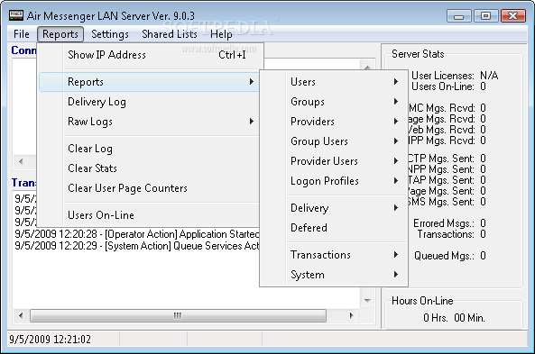The height and width of the screenshot is (354, 535).
Task: Expand the Providers report submenu
Action: click(334, 122)
